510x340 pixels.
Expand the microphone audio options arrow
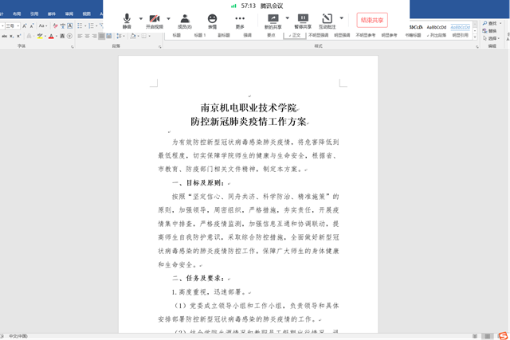click(x=139, y=18)
